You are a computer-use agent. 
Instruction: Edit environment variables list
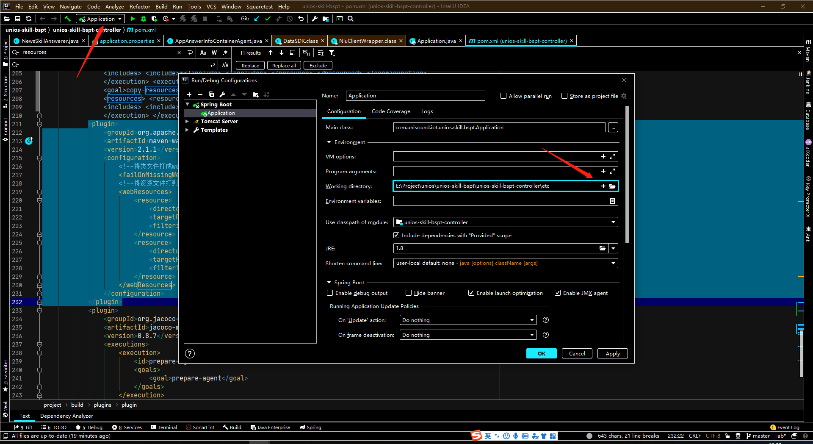point(612,201)
